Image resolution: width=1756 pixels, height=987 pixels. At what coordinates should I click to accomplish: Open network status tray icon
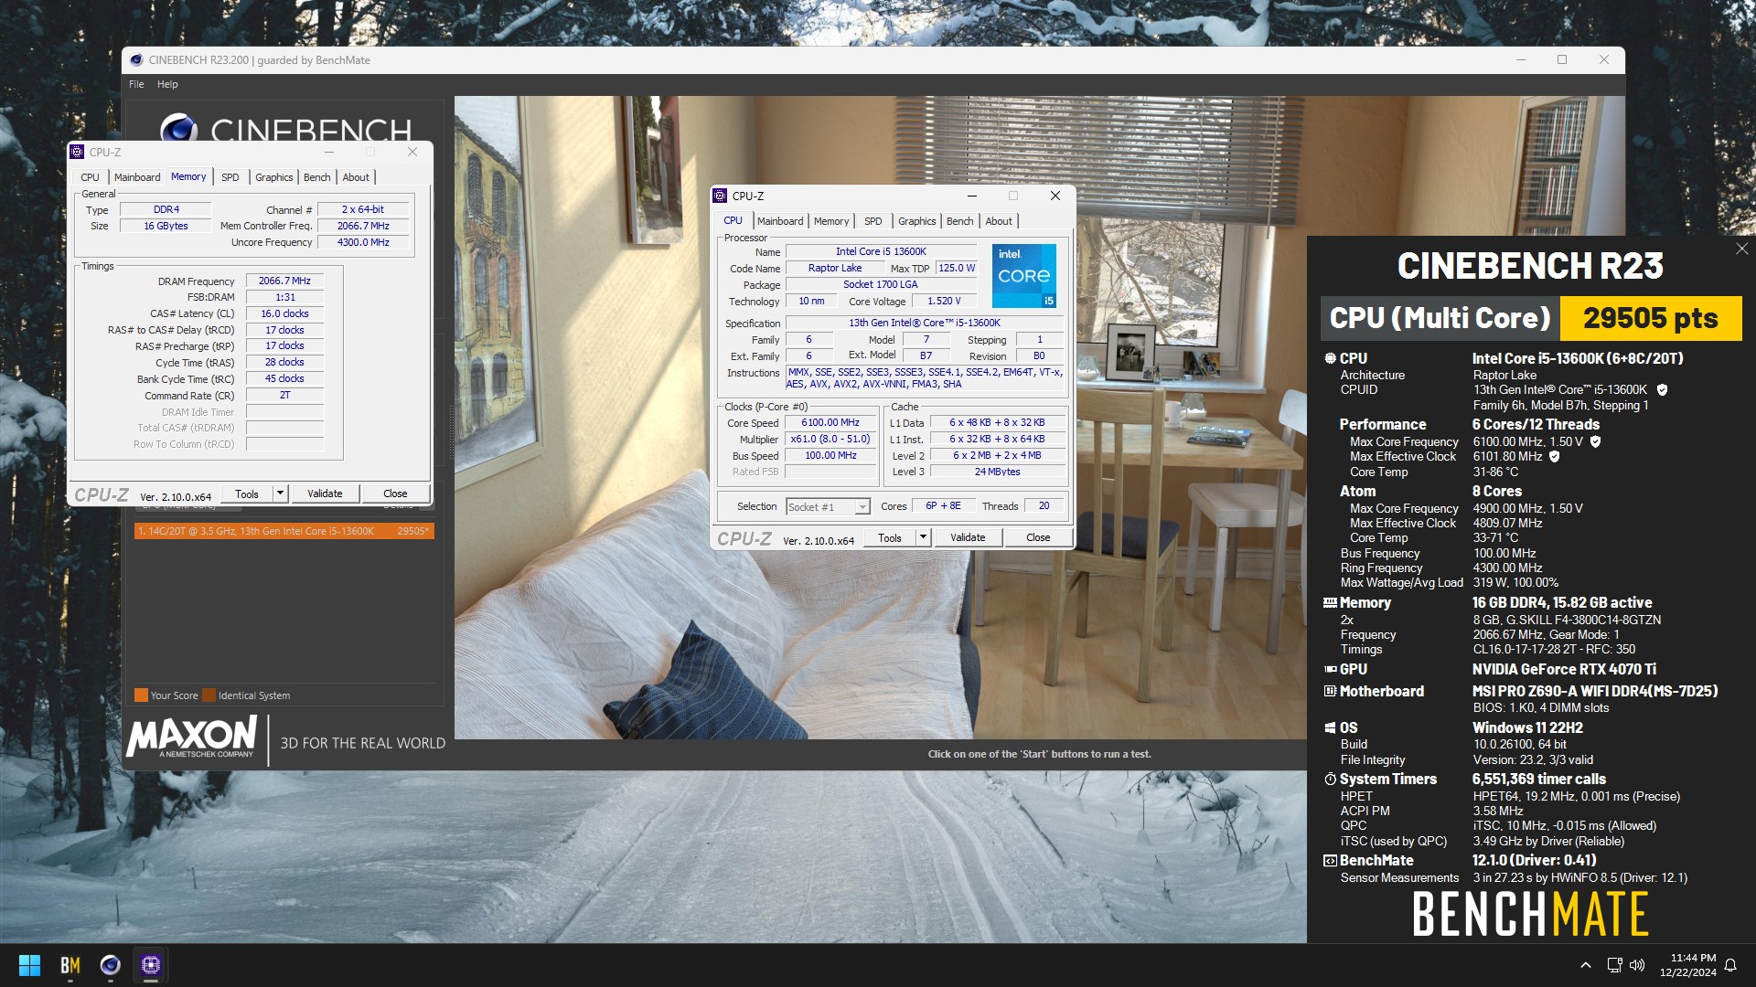coord(1614,965)
